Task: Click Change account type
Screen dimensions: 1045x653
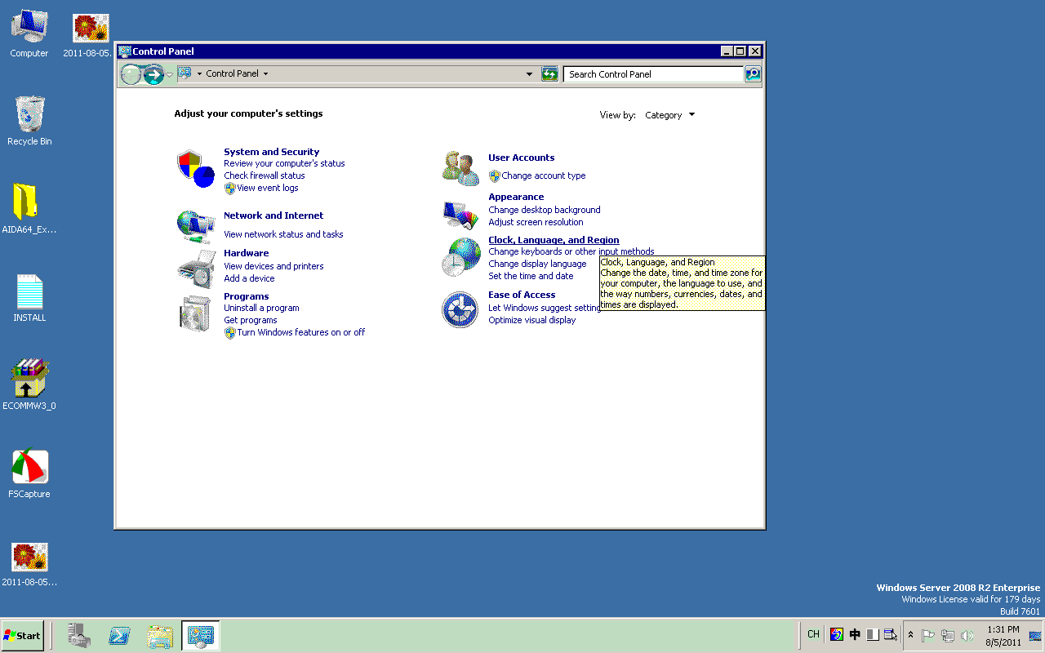Action: tap(544, 175)
